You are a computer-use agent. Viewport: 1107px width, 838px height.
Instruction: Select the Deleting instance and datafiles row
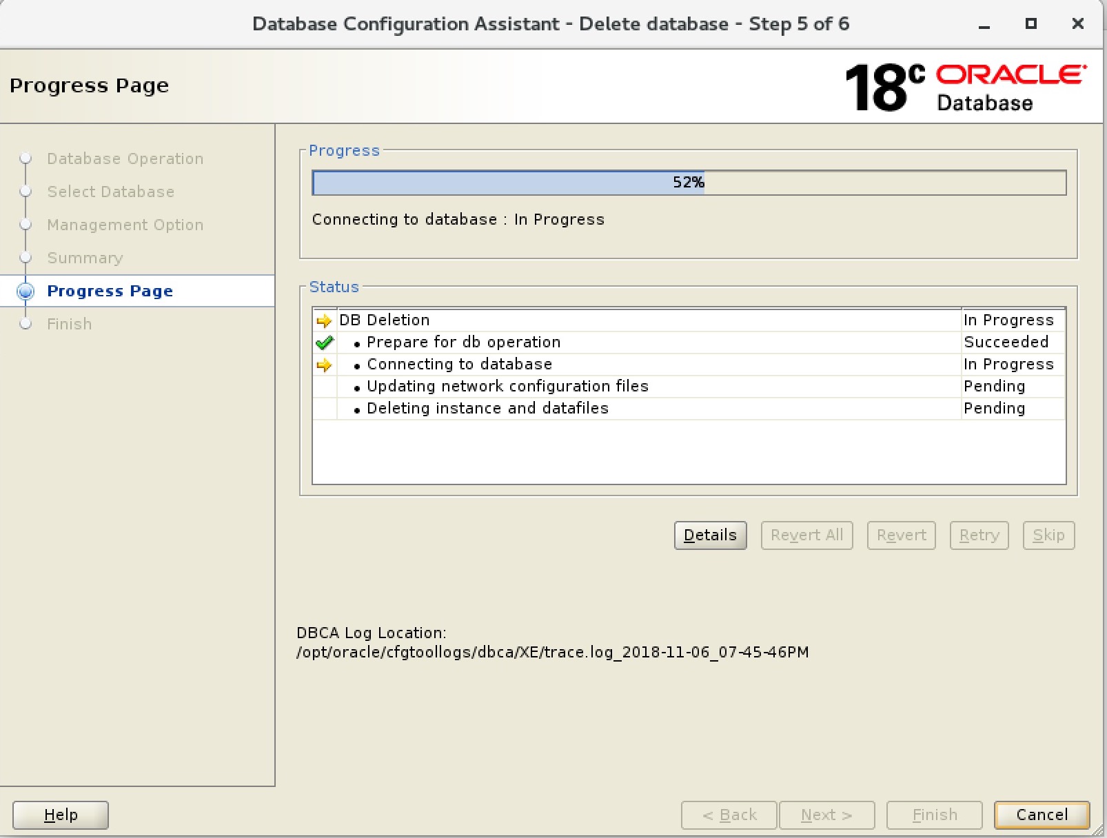(x=689, y=409)
